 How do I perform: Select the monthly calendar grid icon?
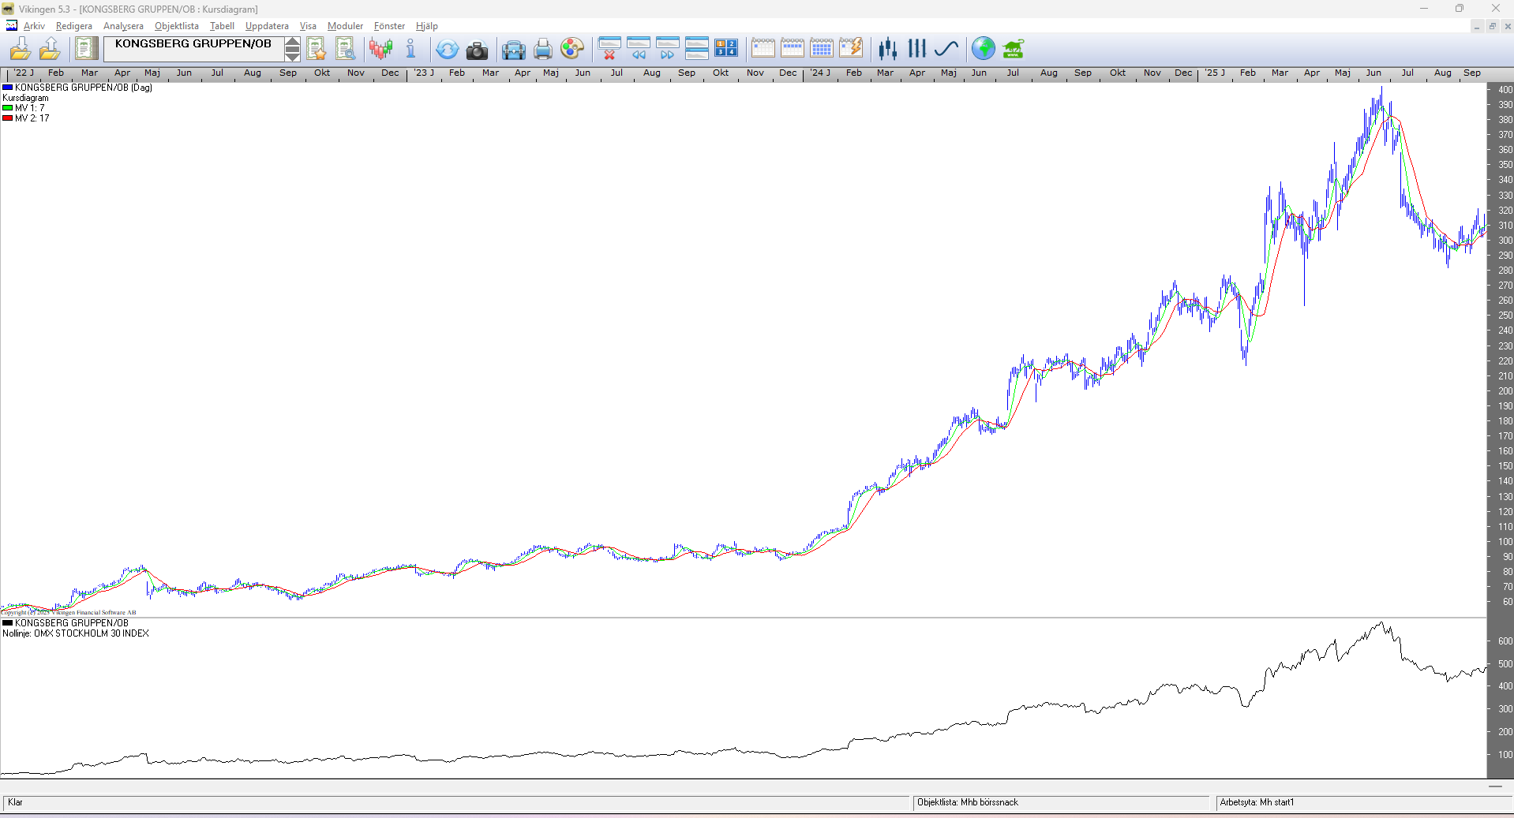[x=821, y=49]
